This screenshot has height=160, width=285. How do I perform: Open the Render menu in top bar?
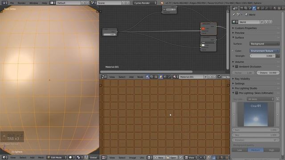[21, 3]
